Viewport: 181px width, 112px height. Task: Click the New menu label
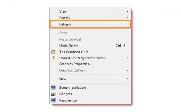63,79
